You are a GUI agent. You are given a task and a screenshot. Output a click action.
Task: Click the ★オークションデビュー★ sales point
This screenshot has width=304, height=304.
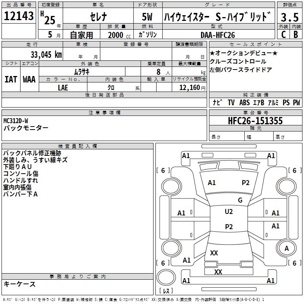(244, 53)
